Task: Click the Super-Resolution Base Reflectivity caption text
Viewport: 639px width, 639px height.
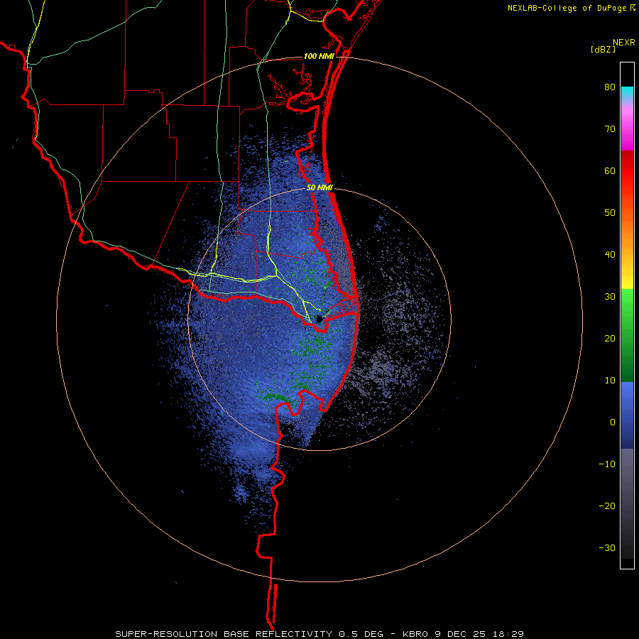Action: point(319,634)
